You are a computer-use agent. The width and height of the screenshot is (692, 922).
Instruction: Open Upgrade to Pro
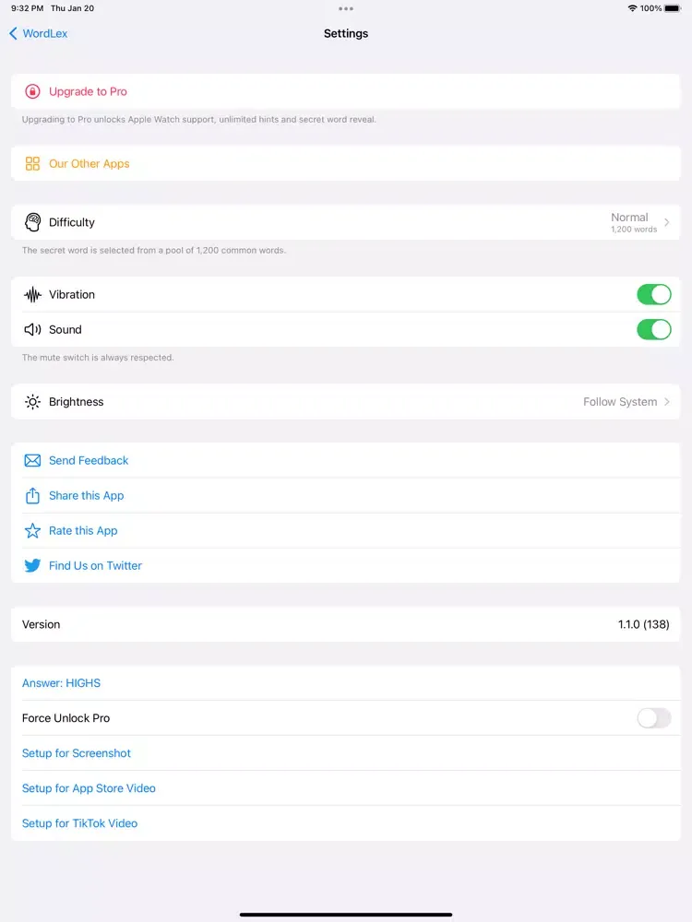tap(346, 91)
